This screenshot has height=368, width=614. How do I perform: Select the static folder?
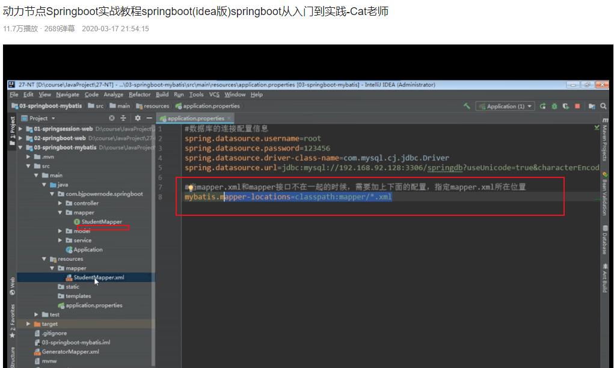[69, 287]
